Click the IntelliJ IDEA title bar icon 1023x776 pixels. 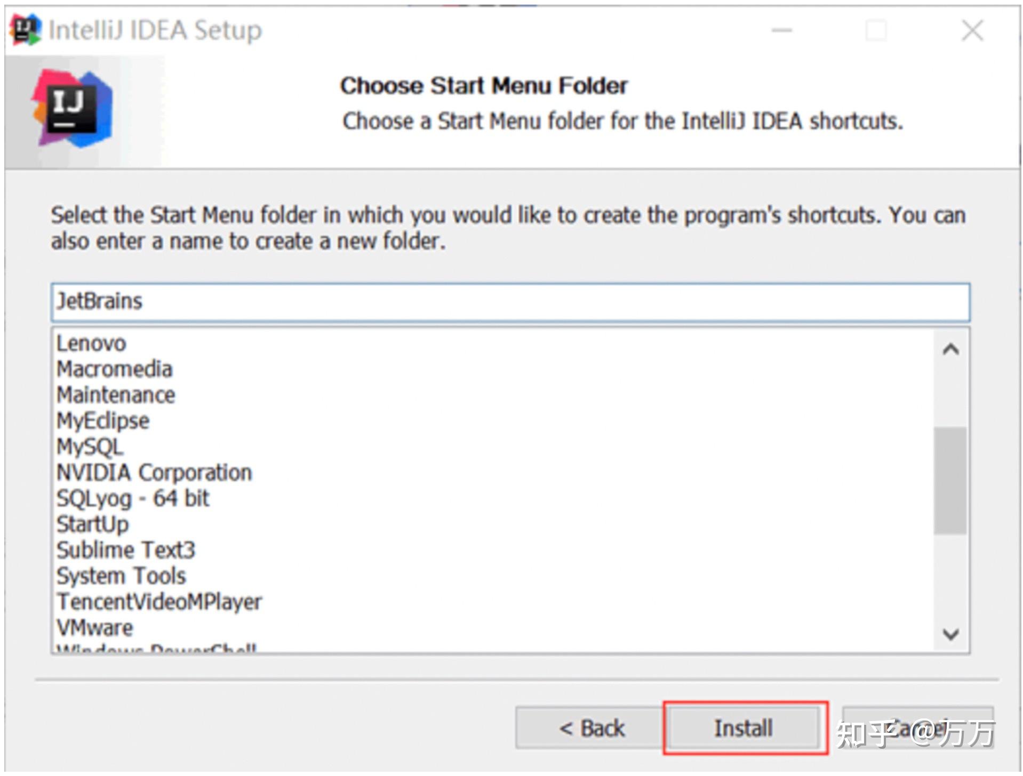point(25,30)
